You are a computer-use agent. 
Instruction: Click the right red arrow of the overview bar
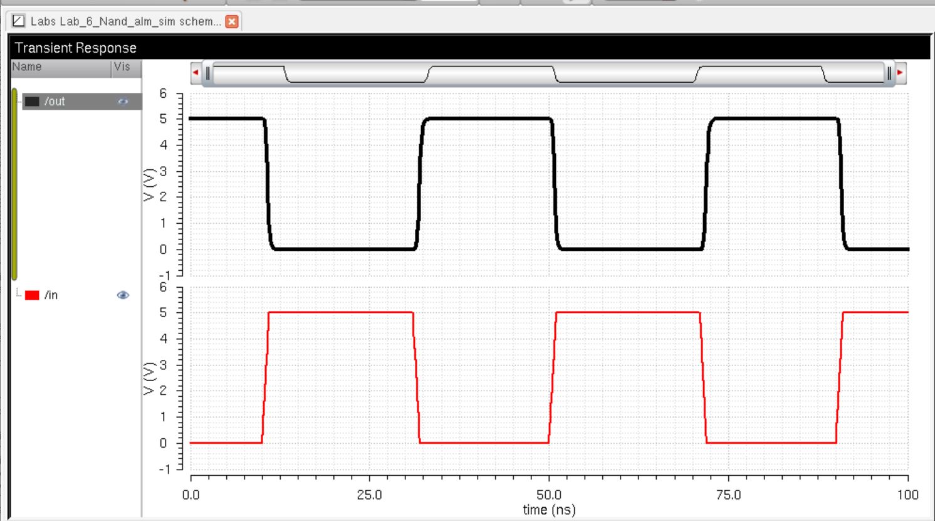click(x=901, y=73)
